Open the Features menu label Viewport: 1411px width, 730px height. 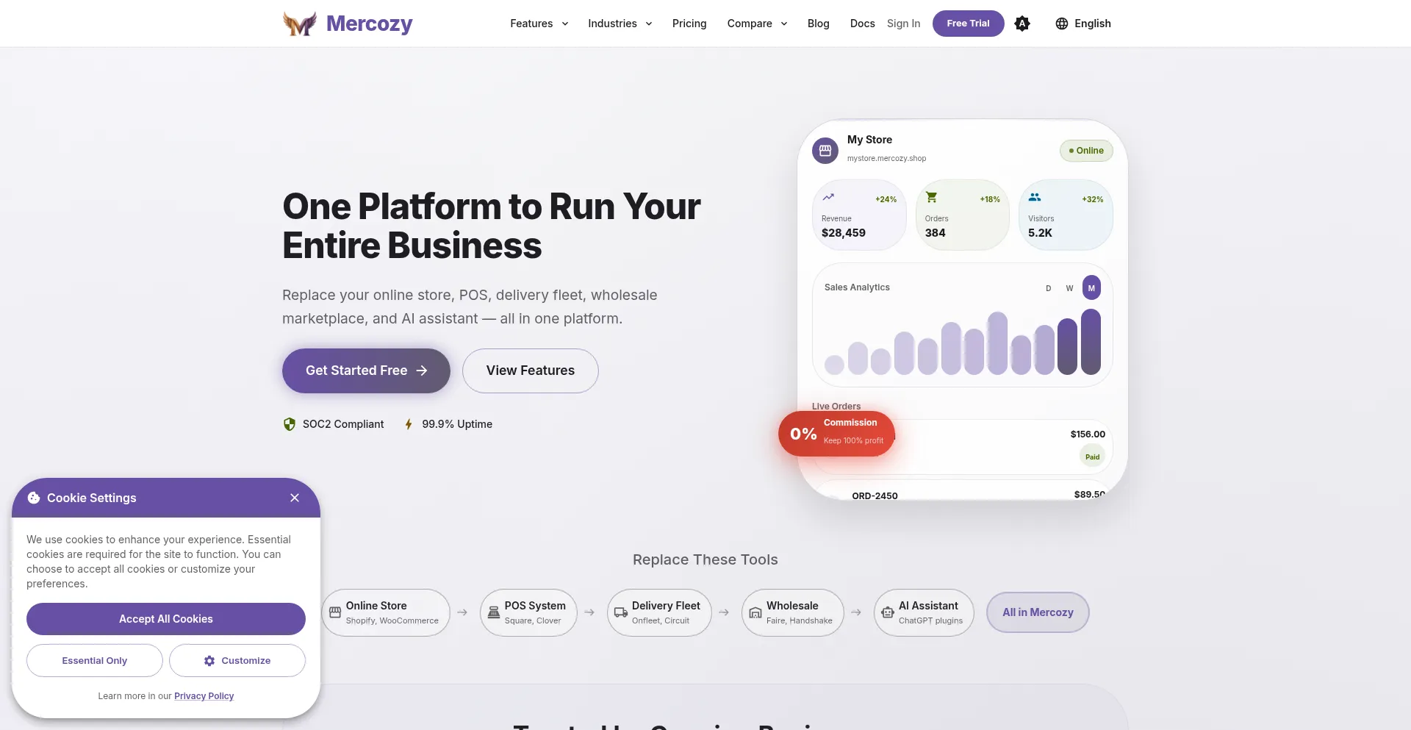[x=531, y=24]
